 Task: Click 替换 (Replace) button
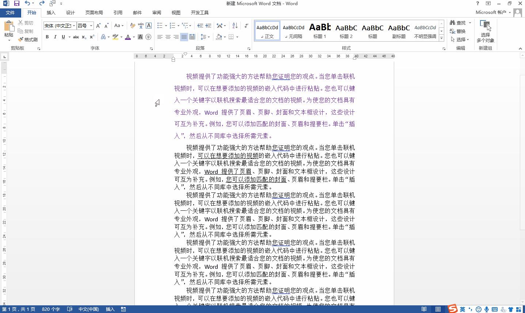458,31
